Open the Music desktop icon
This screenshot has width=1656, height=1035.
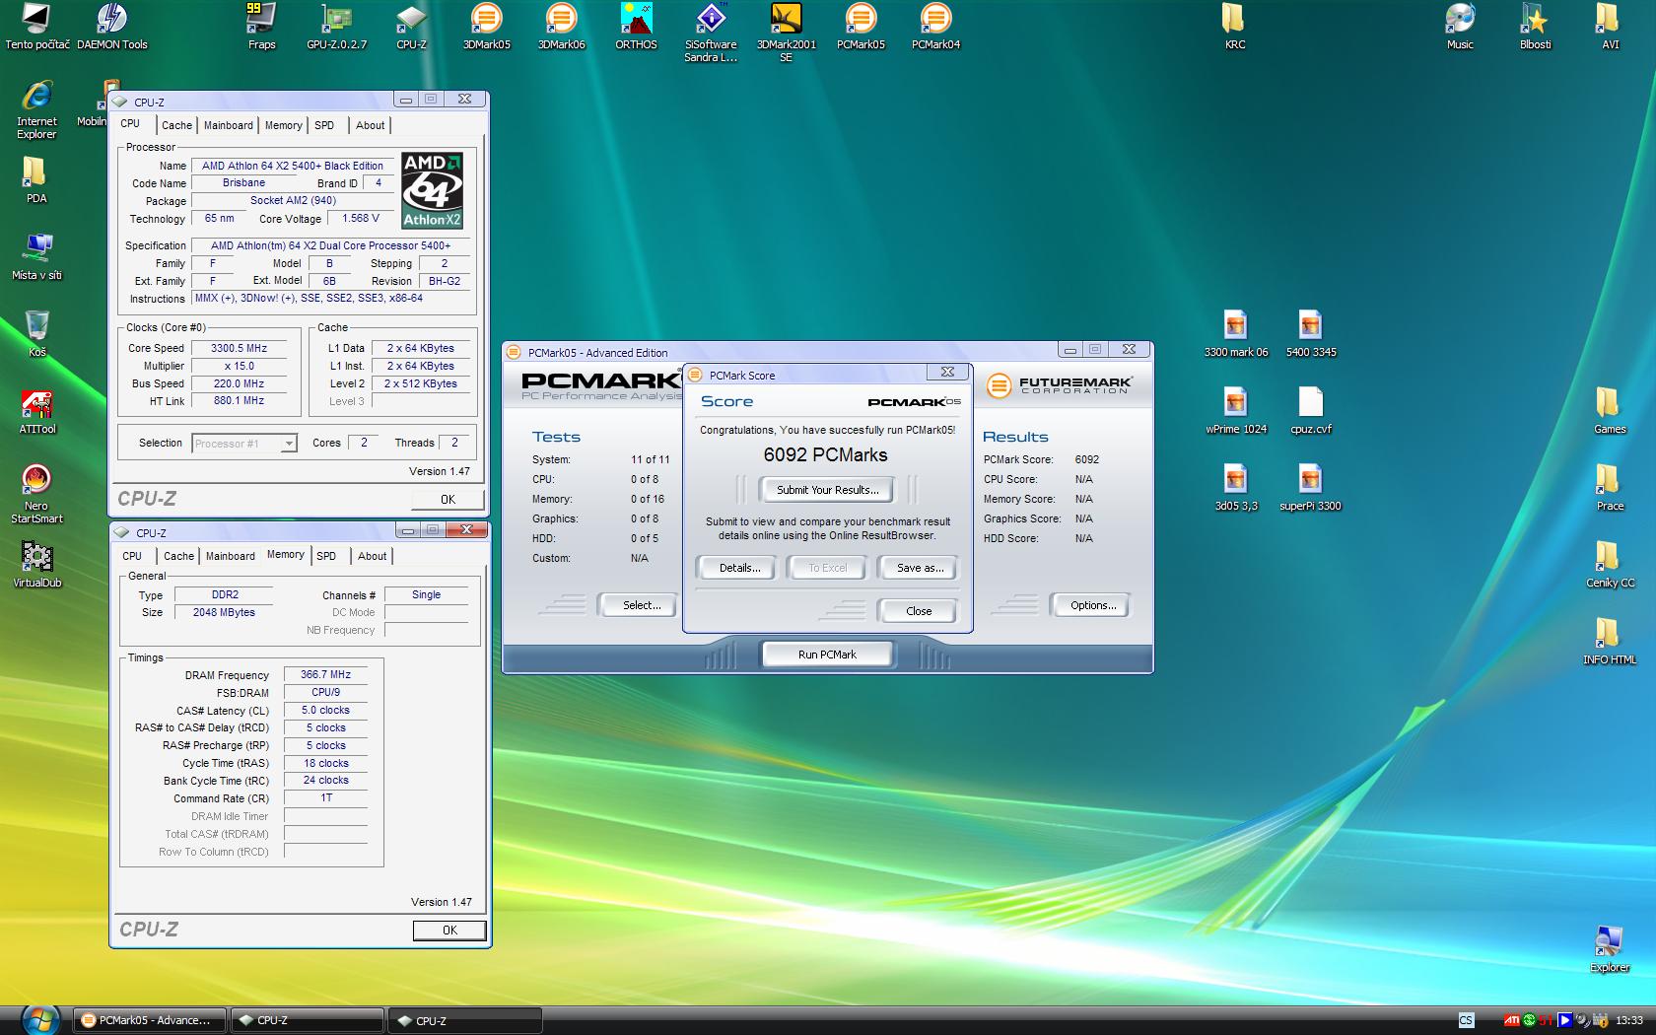coord(1460,27)
